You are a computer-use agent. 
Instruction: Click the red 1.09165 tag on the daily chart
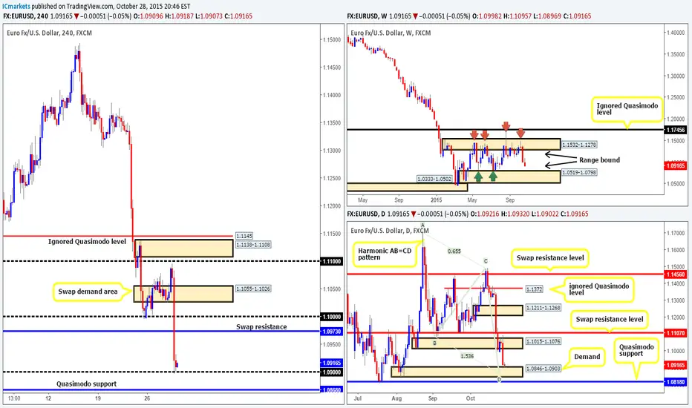(675, 365)
